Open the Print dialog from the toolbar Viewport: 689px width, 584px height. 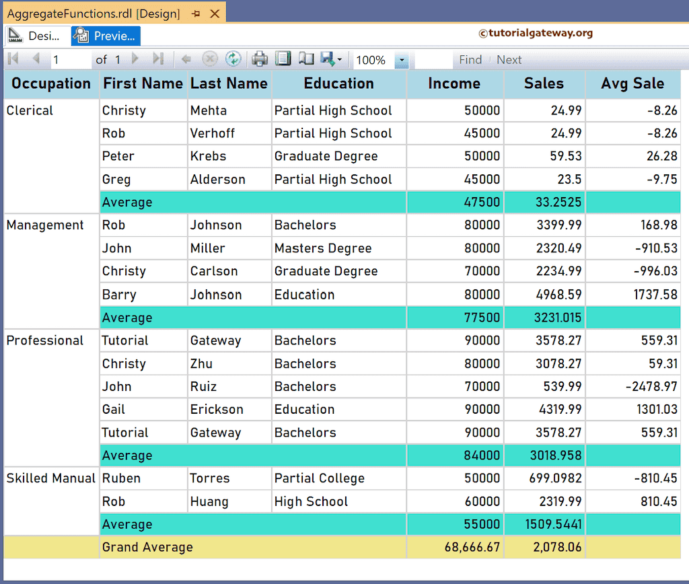coord(258,59)
